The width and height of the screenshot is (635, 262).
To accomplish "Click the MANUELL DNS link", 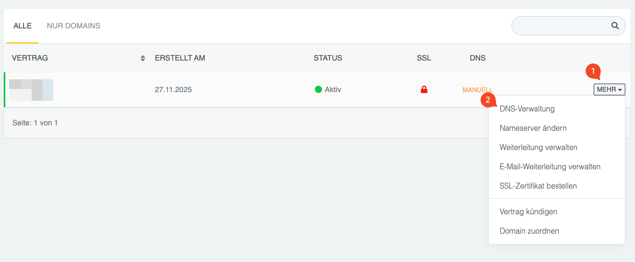I will pos(477,90).
